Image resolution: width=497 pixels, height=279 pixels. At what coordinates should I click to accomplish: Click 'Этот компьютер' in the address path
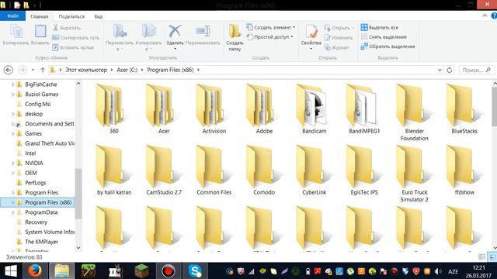86,70
